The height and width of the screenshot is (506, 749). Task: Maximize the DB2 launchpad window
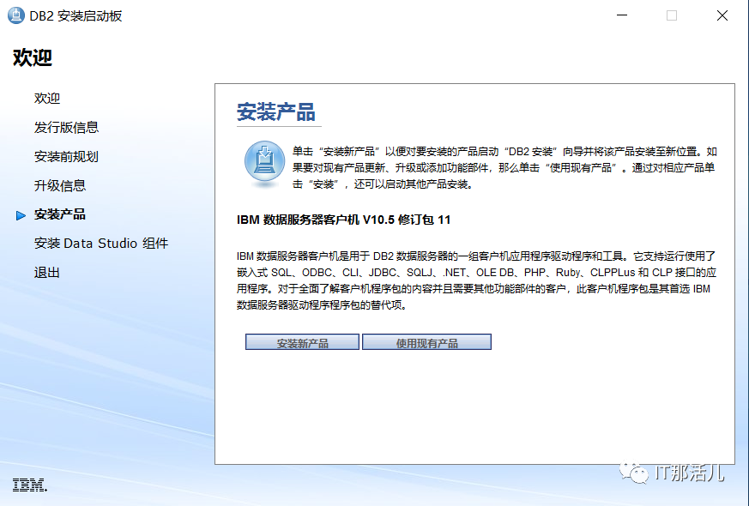click(672, 15)
